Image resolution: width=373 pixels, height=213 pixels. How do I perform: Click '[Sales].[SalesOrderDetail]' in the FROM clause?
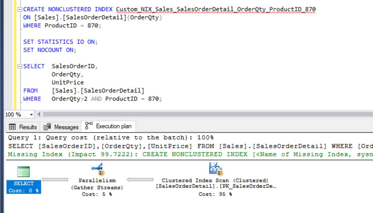(98, 91)
